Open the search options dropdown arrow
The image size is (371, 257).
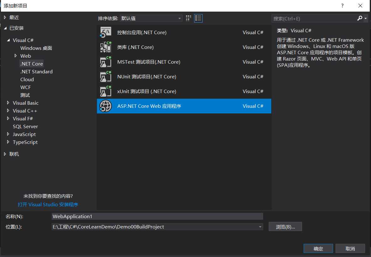(366, 18)
